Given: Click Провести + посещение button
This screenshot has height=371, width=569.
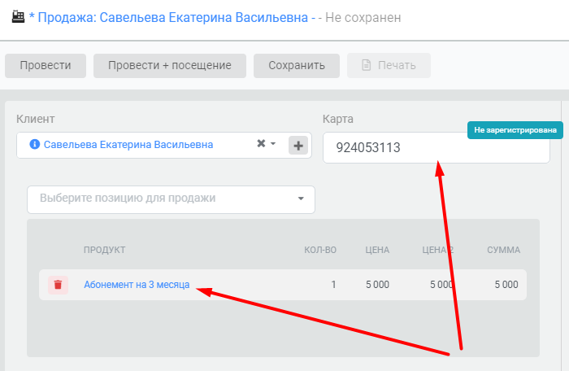Looking at the screenshot, I should [170, 65].
